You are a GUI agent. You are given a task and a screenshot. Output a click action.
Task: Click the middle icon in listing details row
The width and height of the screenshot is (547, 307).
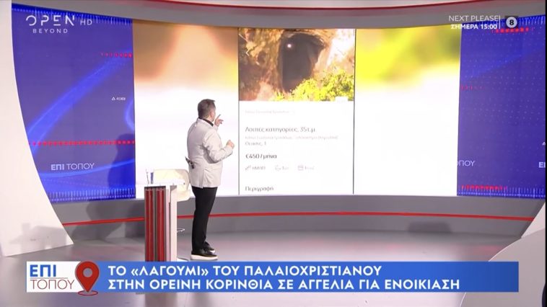point(277,168)
